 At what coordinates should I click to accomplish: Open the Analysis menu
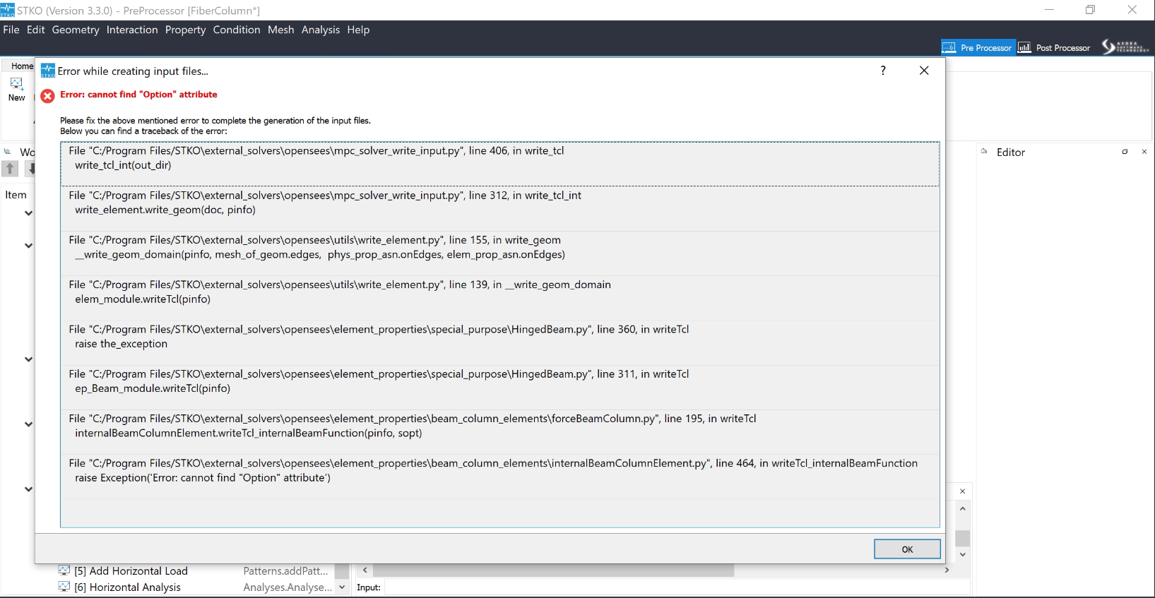point(321,30)
